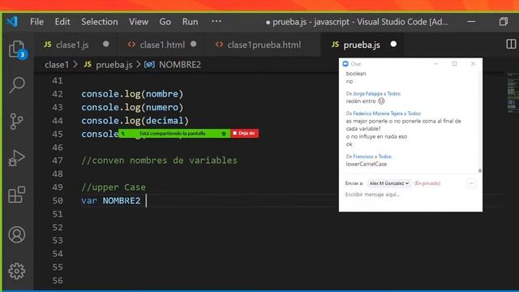Click Federico Moreira Tejera name in chat
This screenshot has height=292, width=519.
378,114
